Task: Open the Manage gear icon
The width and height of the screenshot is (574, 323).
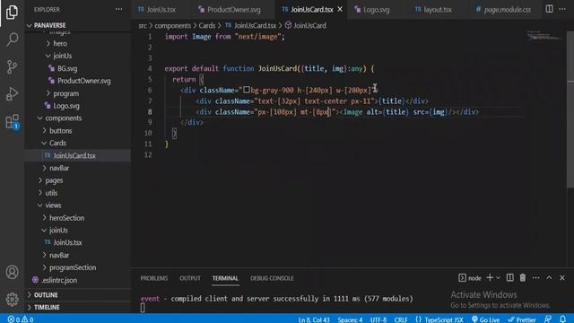Action: [x=12, y=299]
